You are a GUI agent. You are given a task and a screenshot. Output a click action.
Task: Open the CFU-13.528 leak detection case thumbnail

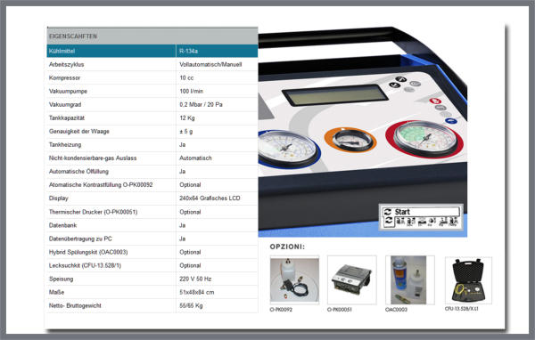click(468, 280)
